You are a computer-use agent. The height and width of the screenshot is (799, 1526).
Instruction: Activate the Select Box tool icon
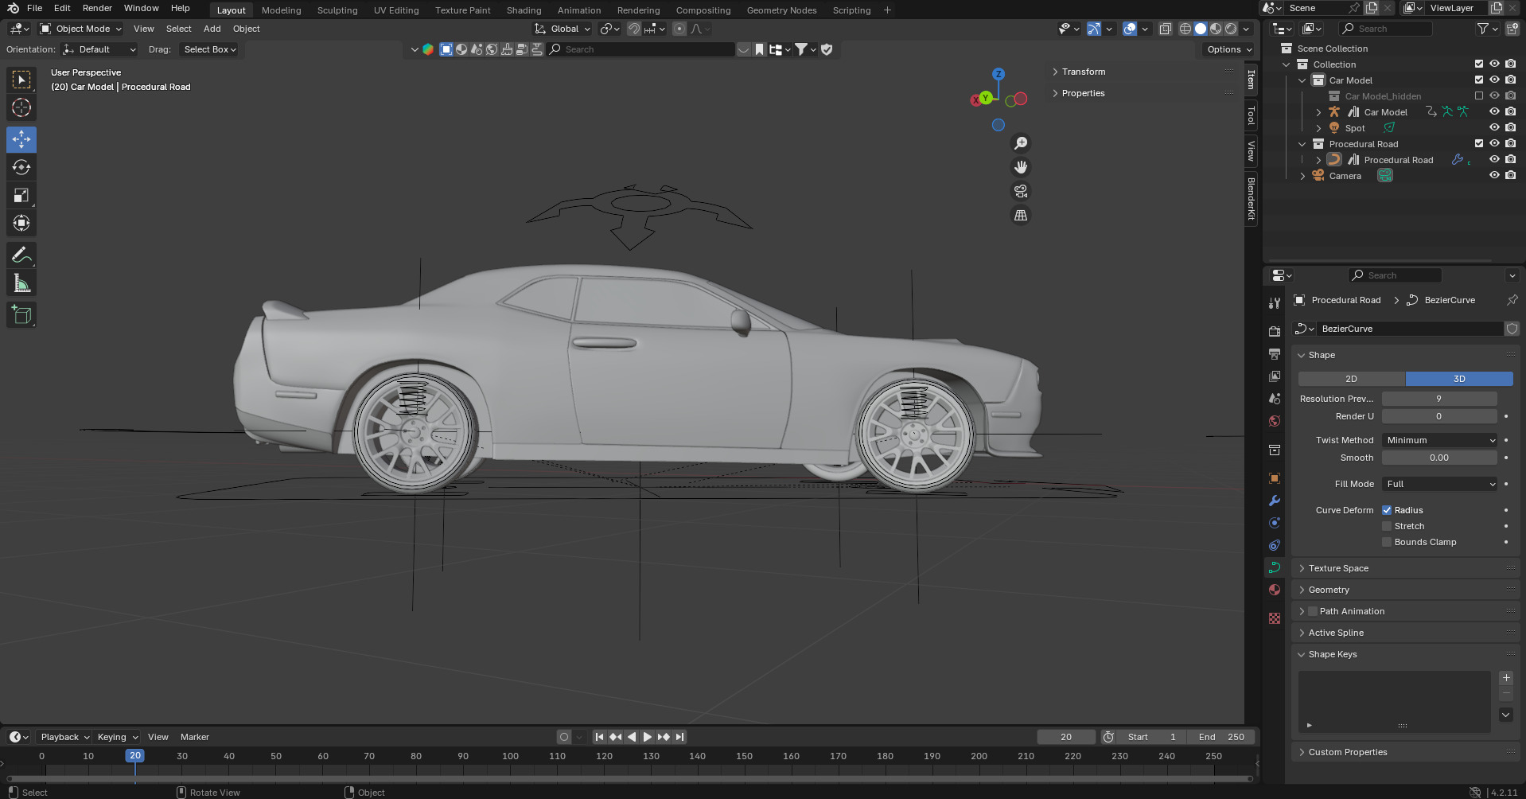(21, 80)
